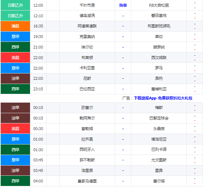The image size is (203, 187).
Task: Click the 04:00 kickoff time
Action: [38, 181]
